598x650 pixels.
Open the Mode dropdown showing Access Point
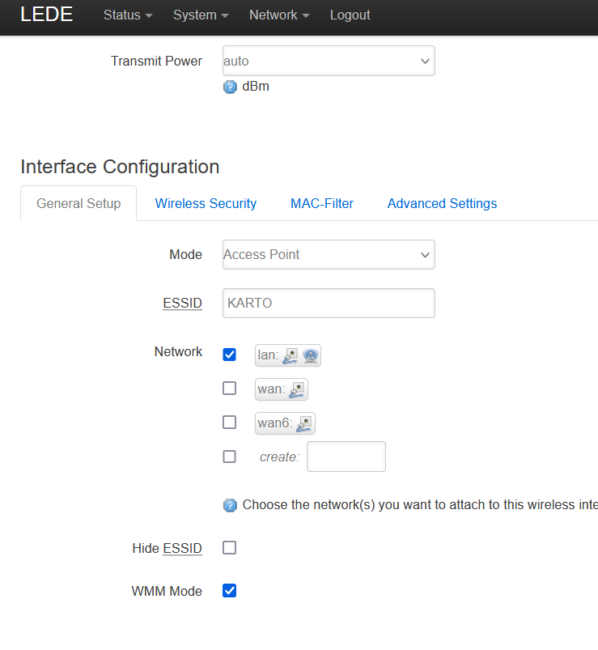tap(329, 254)
